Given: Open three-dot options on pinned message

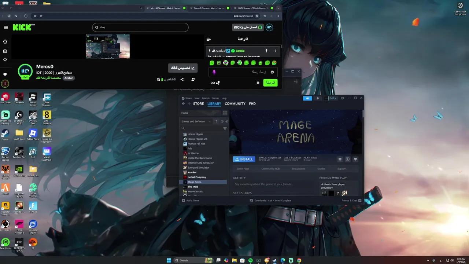Looking at the screenshot, I should (276, 51).
